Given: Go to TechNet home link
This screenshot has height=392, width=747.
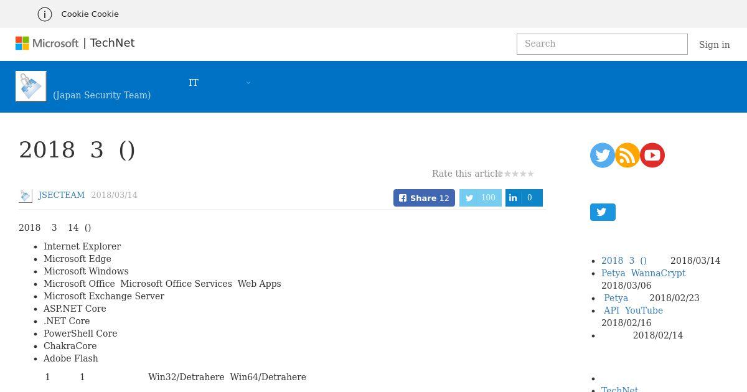Looking at the screenshot, I should [x=112, y=43].
